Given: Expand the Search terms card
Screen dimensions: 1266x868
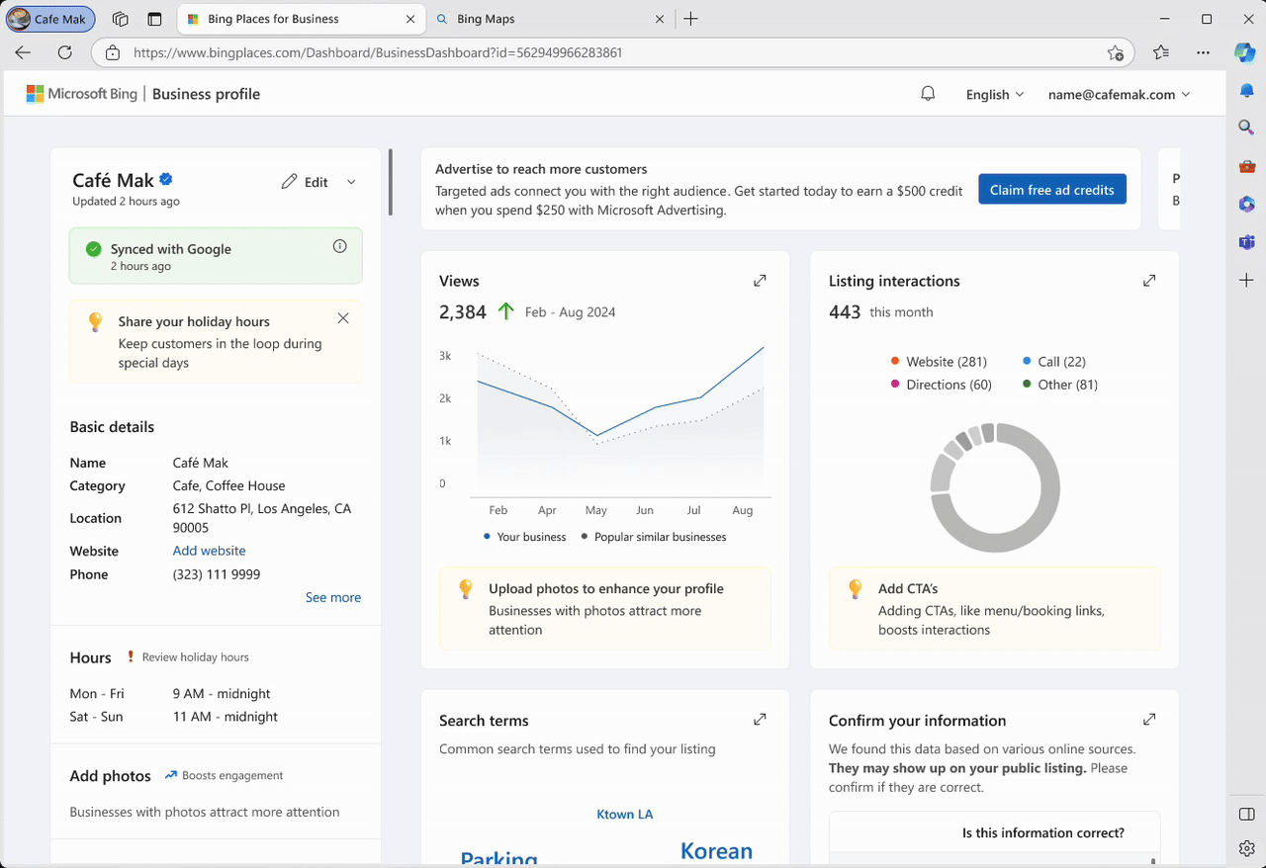Looking at the screenshot, I should tap(759, 719).
